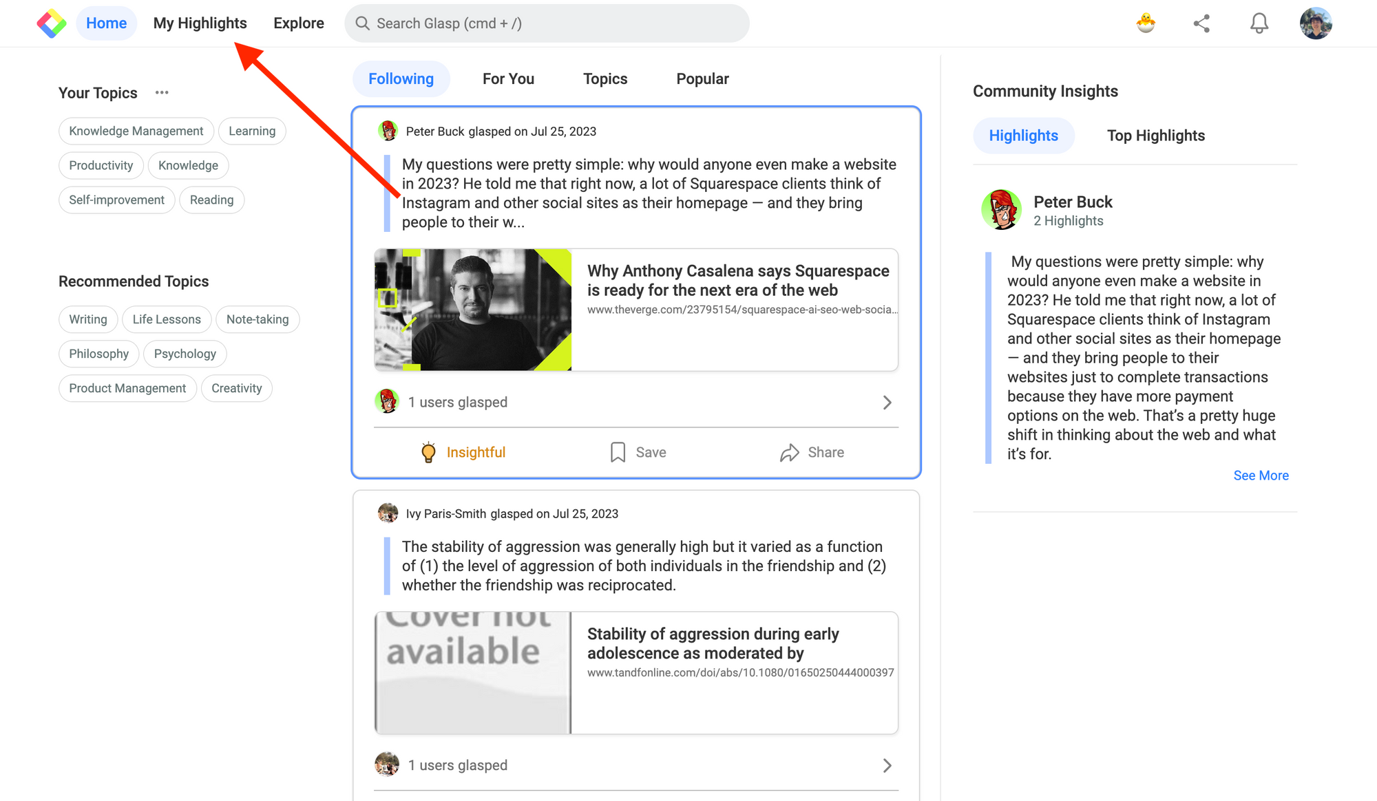Image resolution: width=1377 pixels, height=801 pixels.
Task: Click the 2 Highlights count text
Action: click(x=1068, y=221)
